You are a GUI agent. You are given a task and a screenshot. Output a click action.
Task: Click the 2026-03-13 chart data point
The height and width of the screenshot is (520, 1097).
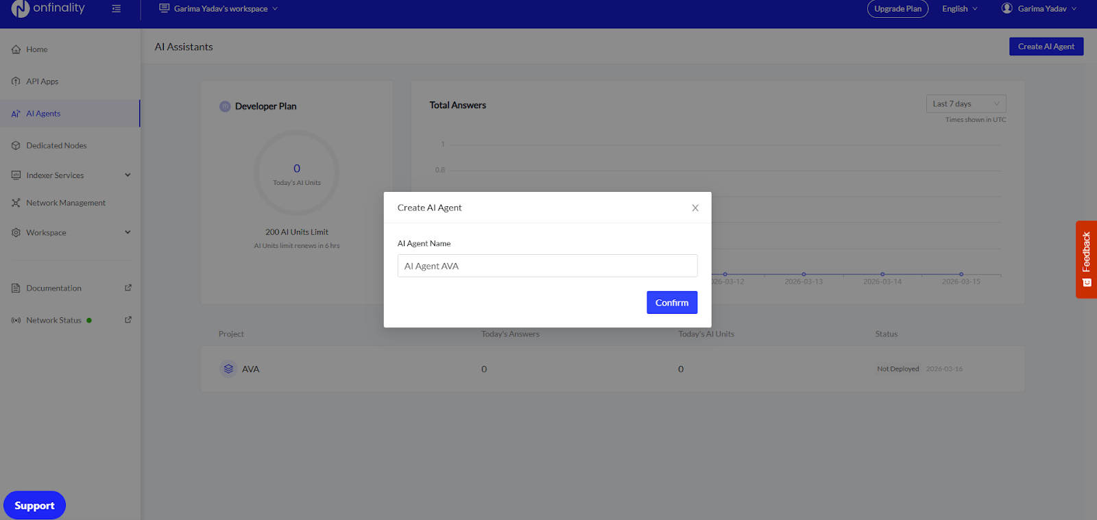(x=804, y=274)
